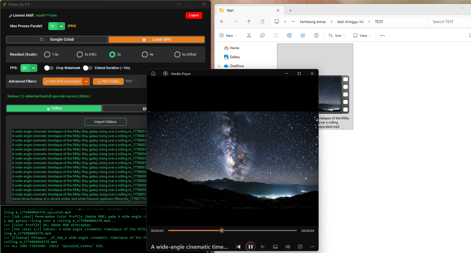Click the Cut scissors icon
The height and width of the screenshot is (253, 471).
[x=249, y=35]
